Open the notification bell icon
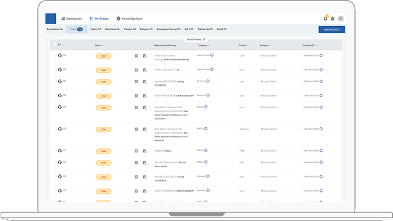This screenshot has width=393, height=221. 325,18
